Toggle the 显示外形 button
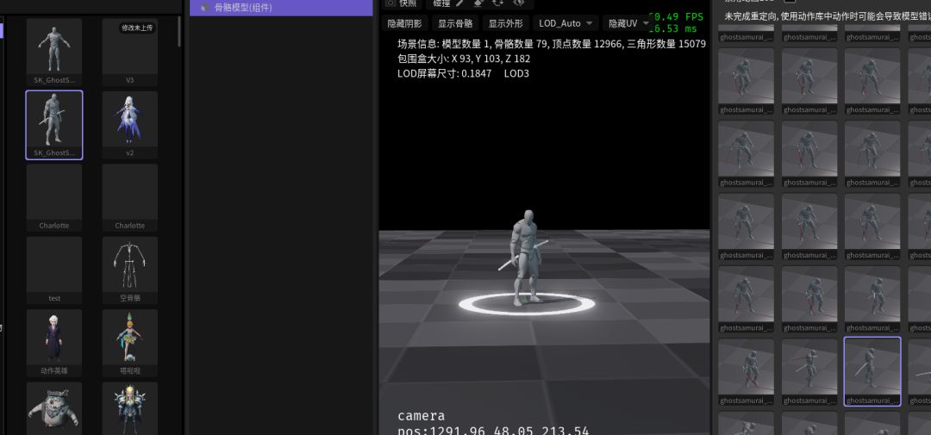Screen dimensions: 931x435 pyautogui.click(x=505, y=24)
